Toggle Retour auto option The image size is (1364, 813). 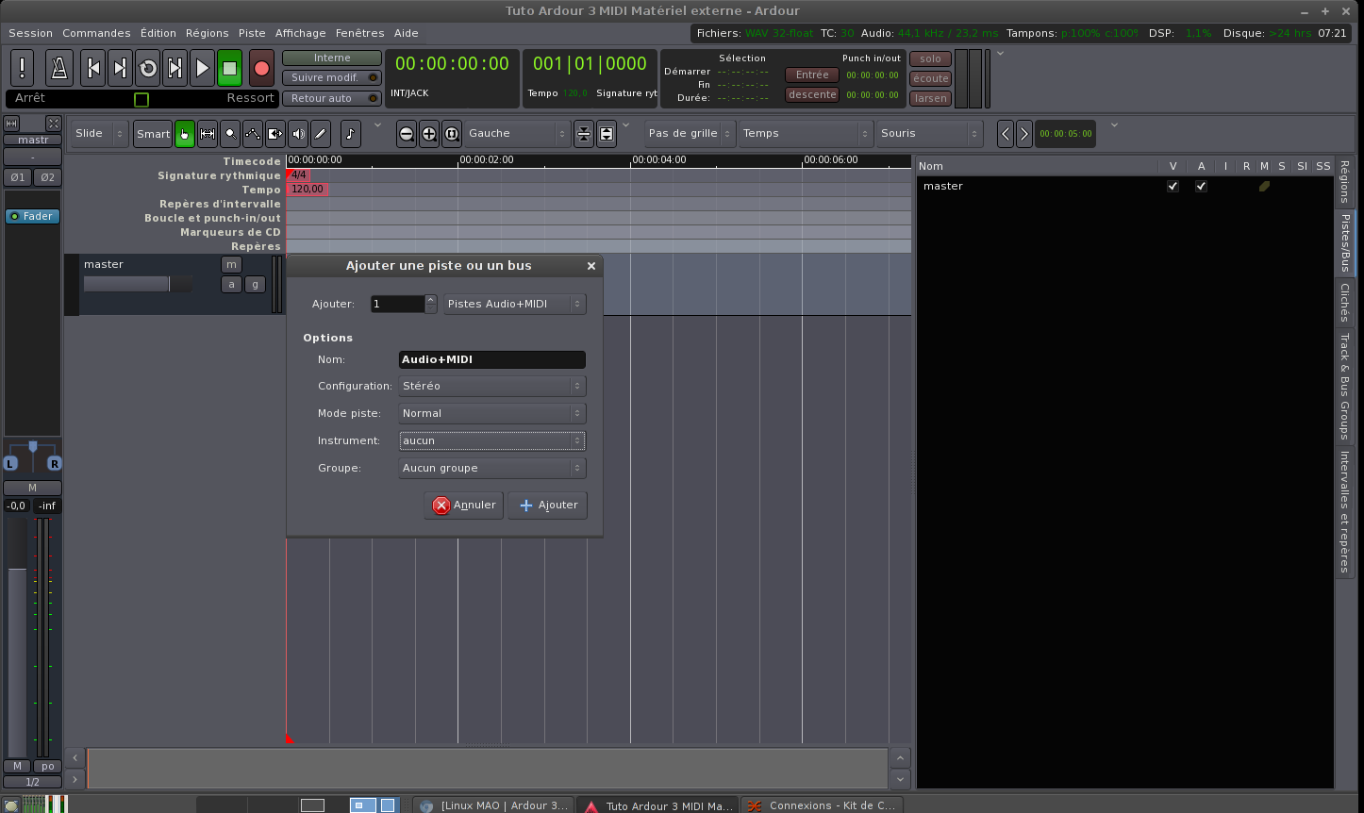click(332, 98)
